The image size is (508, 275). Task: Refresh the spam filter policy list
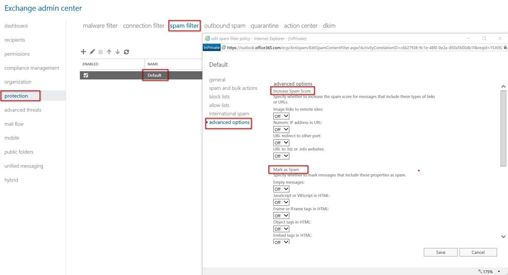126,52
